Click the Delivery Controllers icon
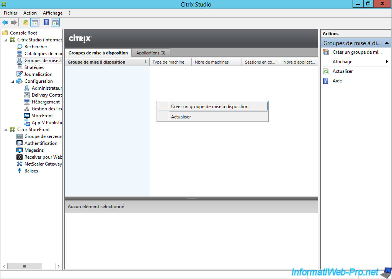 point(27,95)
